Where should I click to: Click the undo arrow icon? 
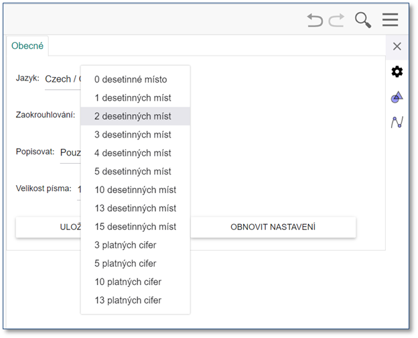click(x=315, y=20)
